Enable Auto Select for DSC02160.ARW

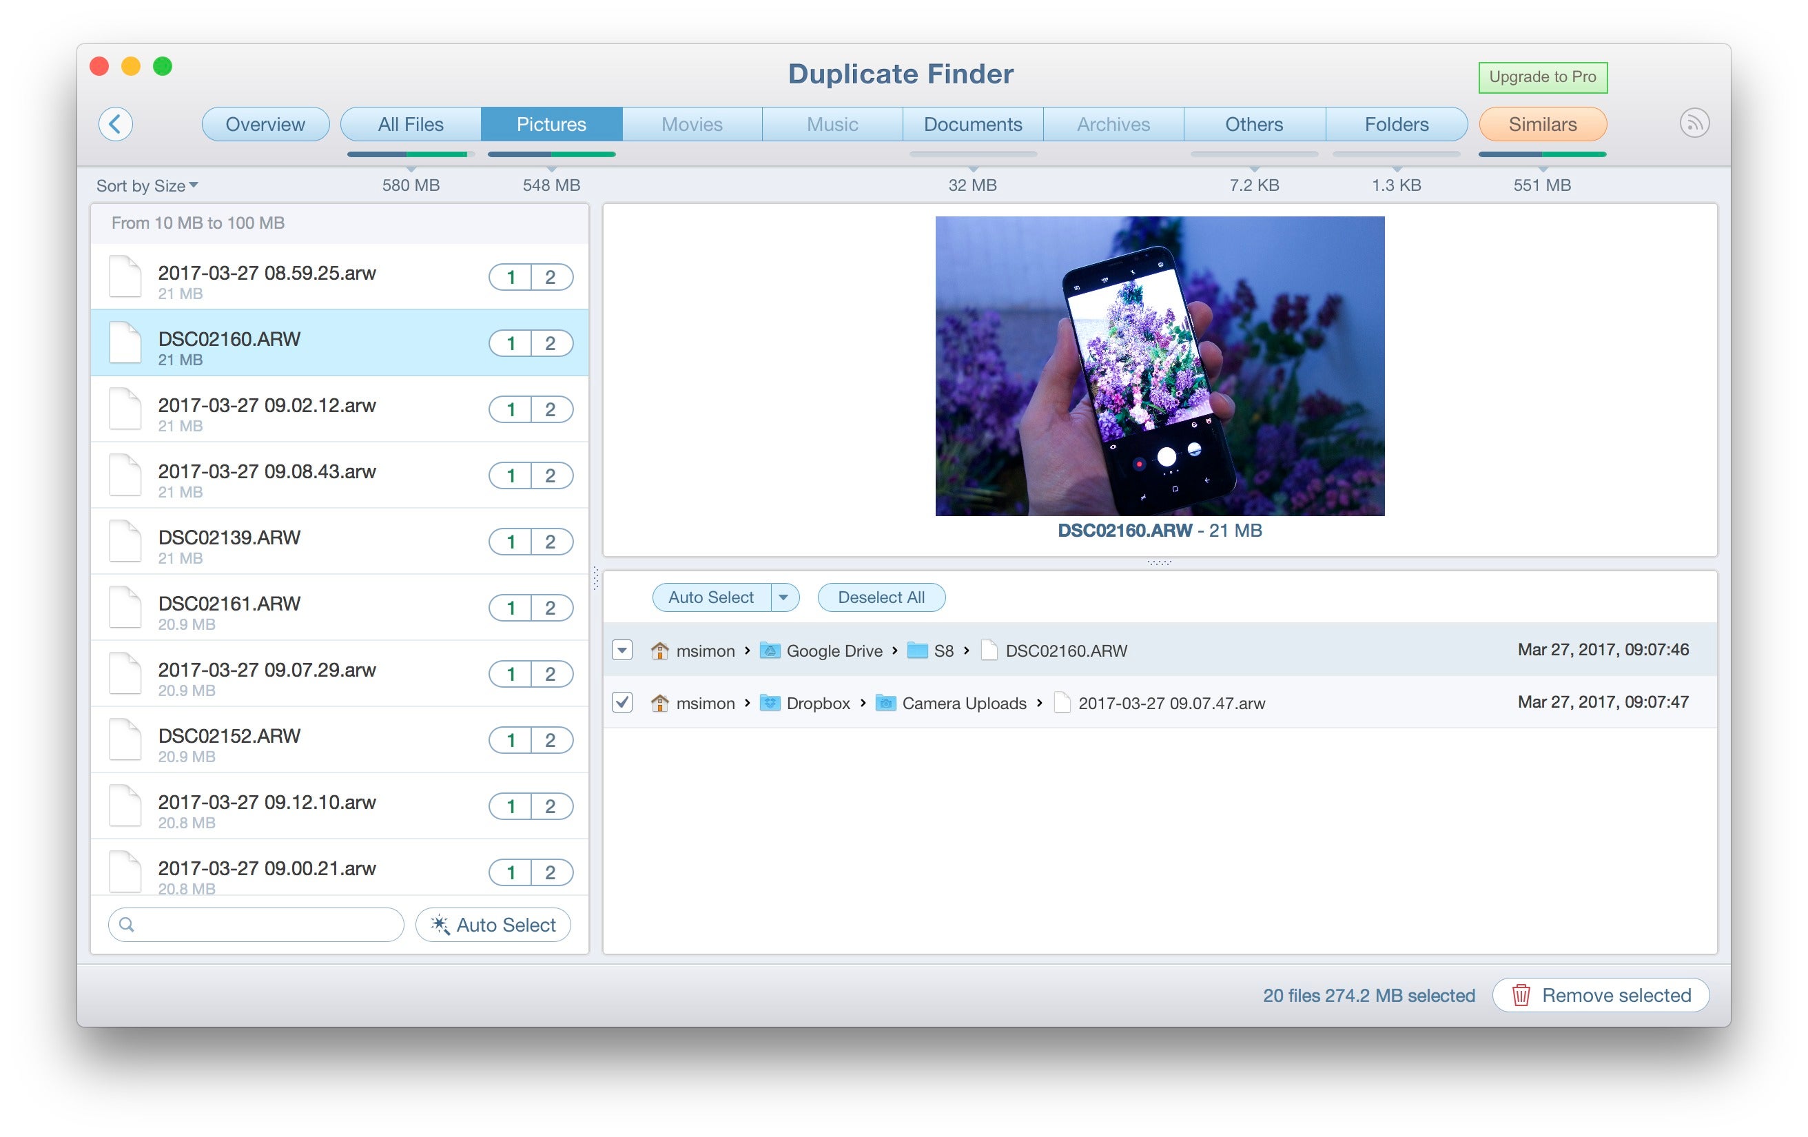[707, 599]
